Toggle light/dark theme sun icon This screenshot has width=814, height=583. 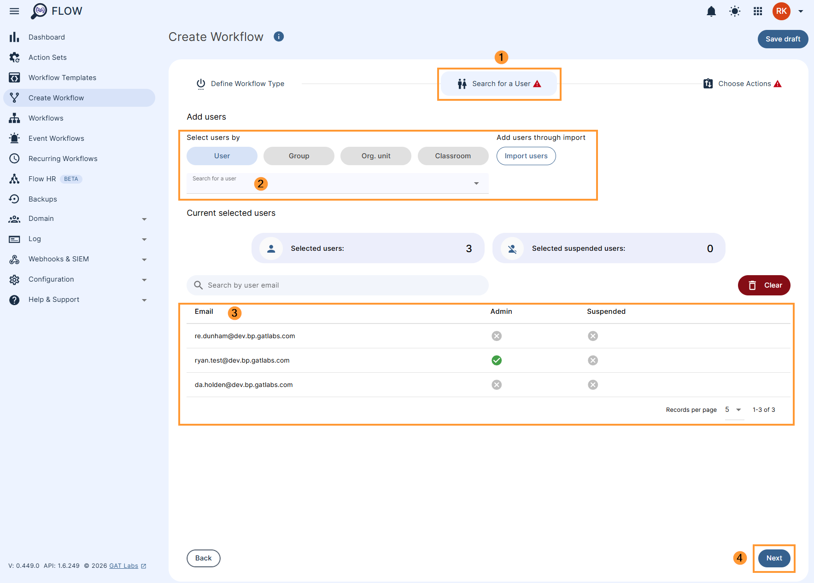pos(735,11)
